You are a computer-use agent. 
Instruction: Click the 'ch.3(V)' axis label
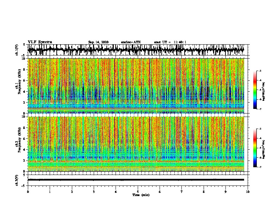coord(17,181)
